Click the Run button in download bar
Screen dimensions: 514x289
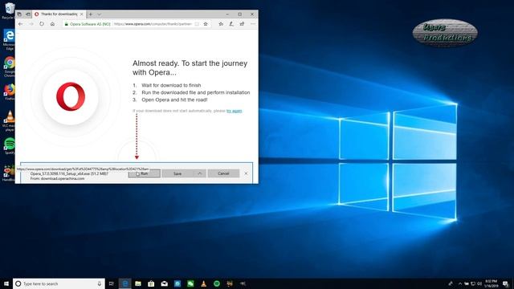[145, 173]
